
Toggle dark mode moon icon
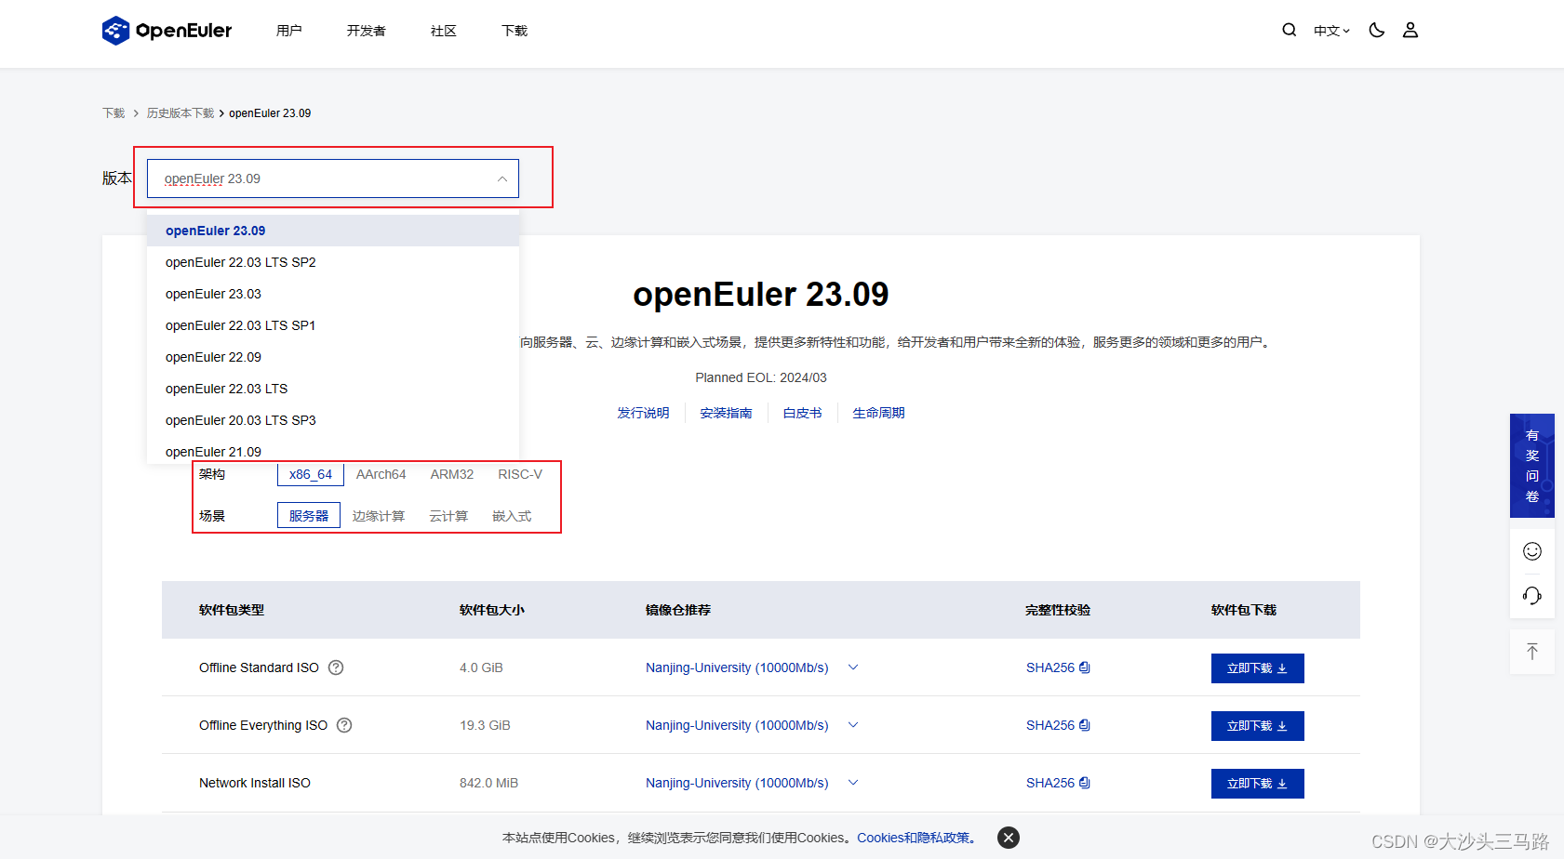1377,30
